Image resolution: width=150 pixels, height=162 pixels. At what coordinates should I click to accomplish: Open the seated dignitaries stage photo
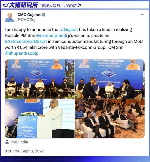click(40, 79)
